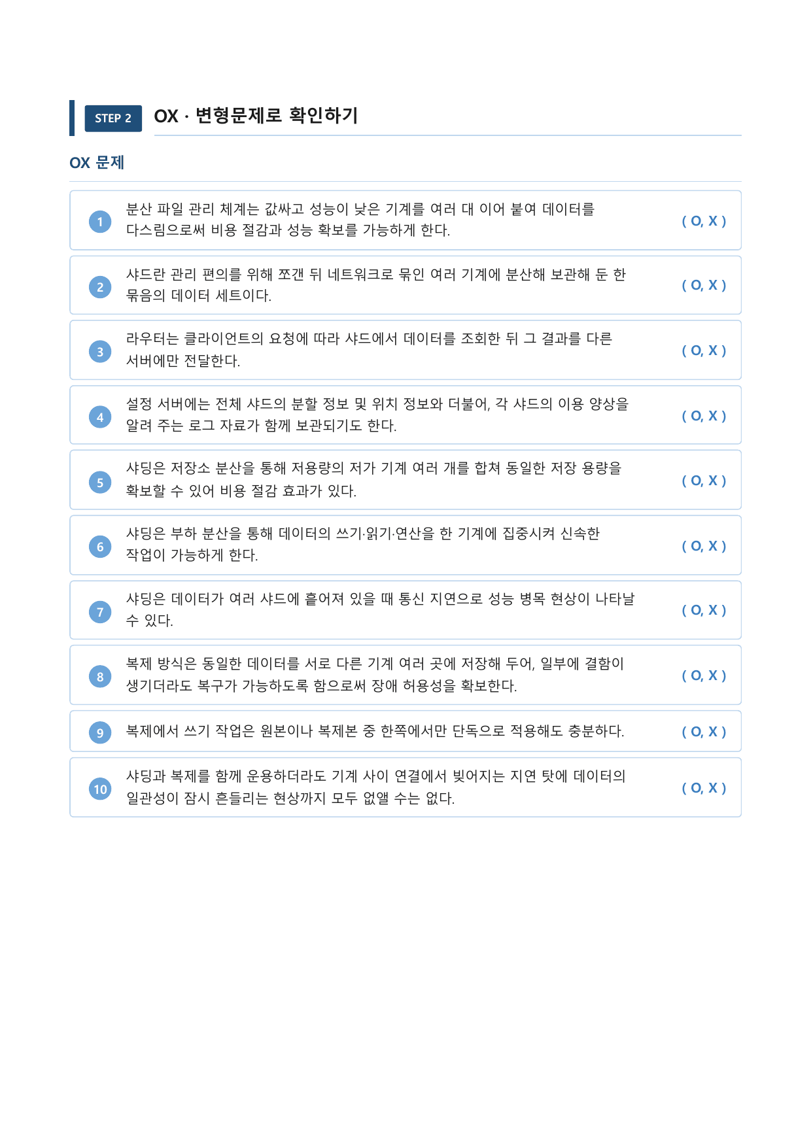Select the text starting '복제에서 쓰기 작업은'

375,731
